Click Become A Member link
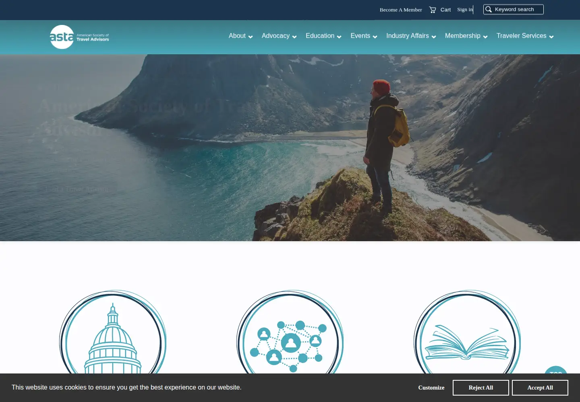The image size is (580, 402). pyautogui.click(x=401, y=10)
